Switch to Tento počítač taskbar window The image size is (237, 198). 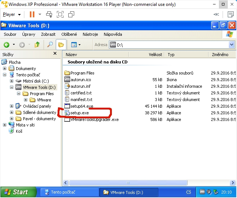[x=70, y=192]
